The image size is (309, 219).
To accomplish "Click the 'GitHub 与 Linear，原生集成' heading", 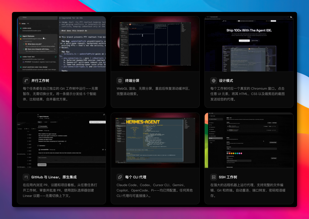I will pyautogui.click(x=54, y=177).
